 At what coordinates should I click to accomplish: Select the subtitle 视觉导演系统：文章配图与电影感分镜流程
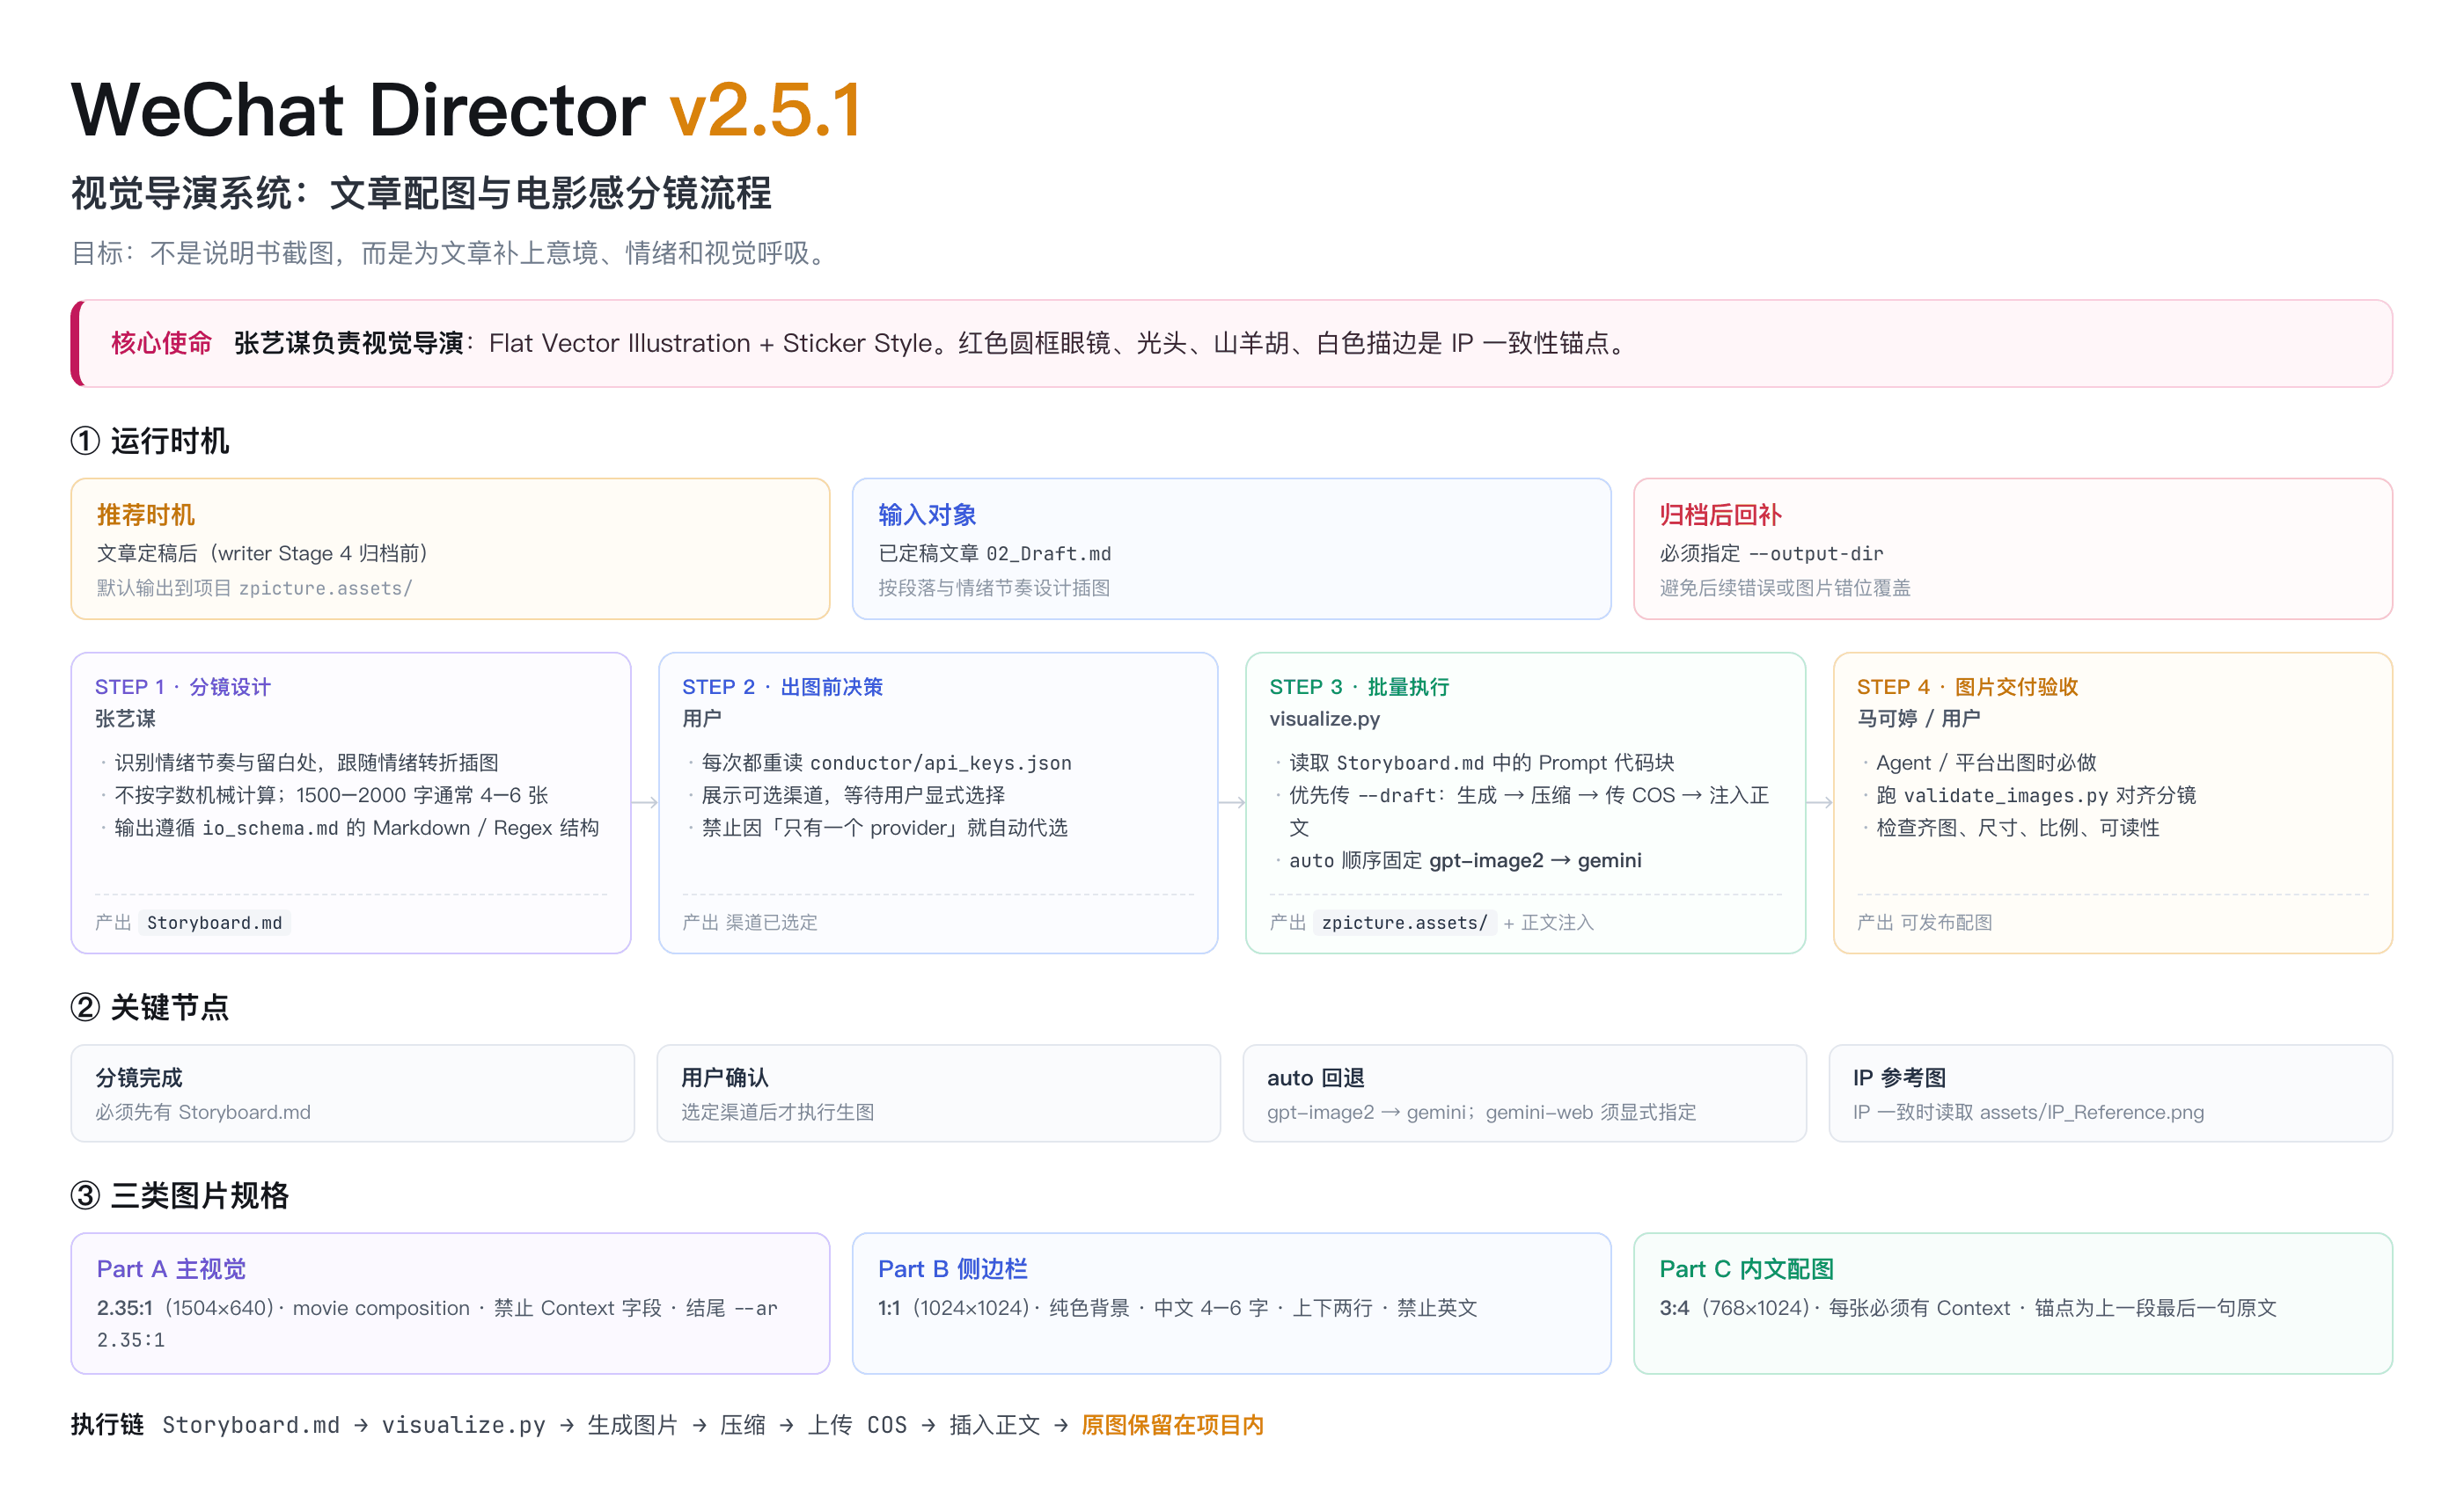[421, 193]
